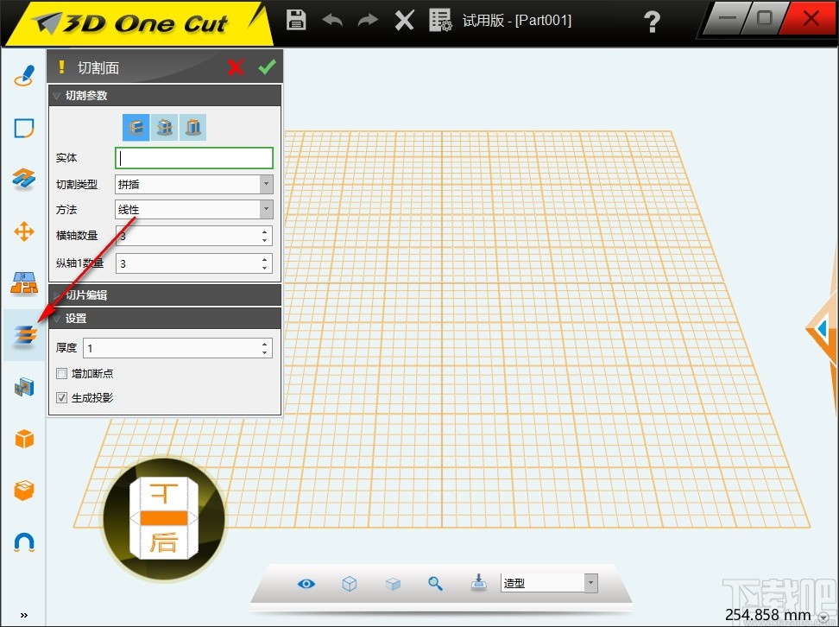Increase 横轴数量 with the up arrow

264,231
